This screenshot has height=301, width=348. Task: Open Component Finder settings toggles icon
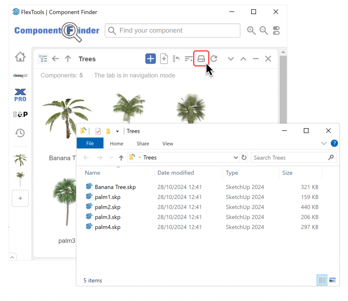(276, 31)
